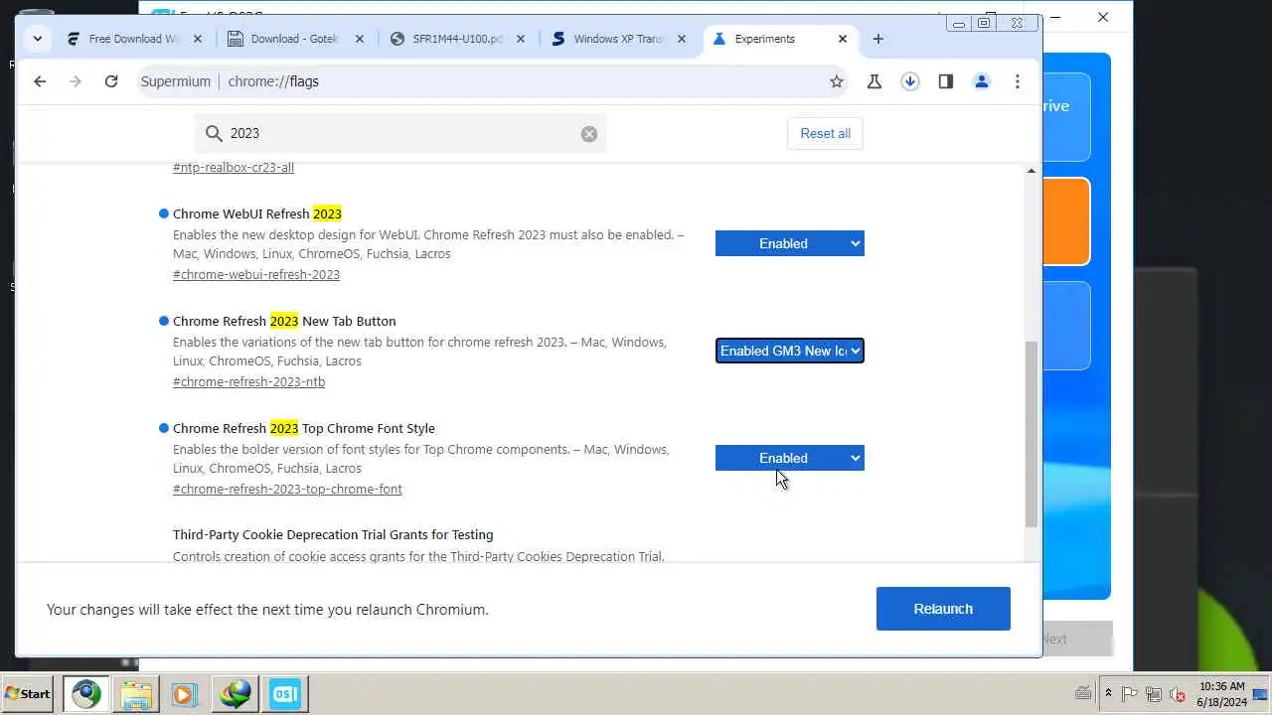
Task: Click the orange tile in background window
Action: 1065,221
